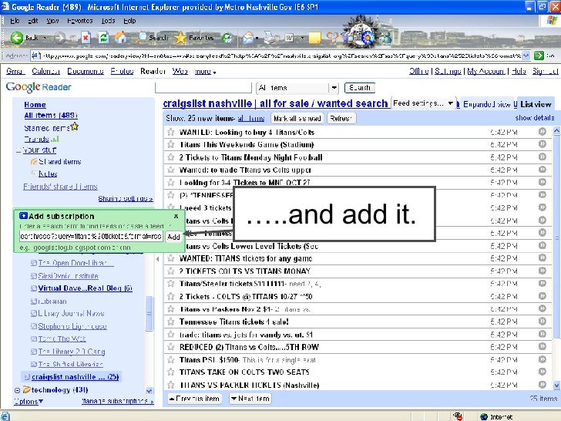Star 'Titans This Weekends Game (Stadium)' item

point(170,144)
